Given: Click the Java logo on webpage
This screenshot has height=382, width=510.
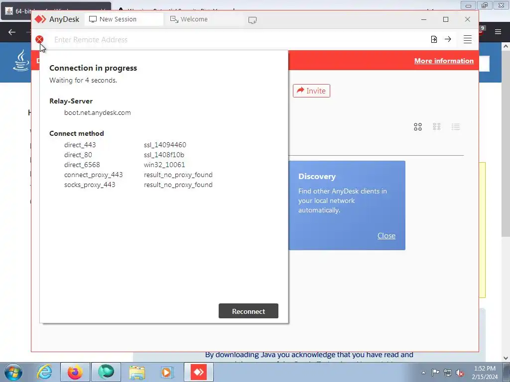Looking at the screenshot, I should (x=21, y=60).
